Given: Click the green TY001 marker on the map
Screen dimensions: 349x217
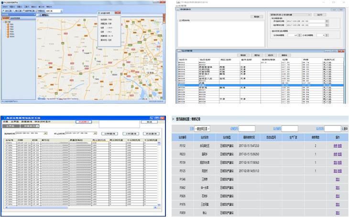Looking at the screenshot, I should 97,48.
